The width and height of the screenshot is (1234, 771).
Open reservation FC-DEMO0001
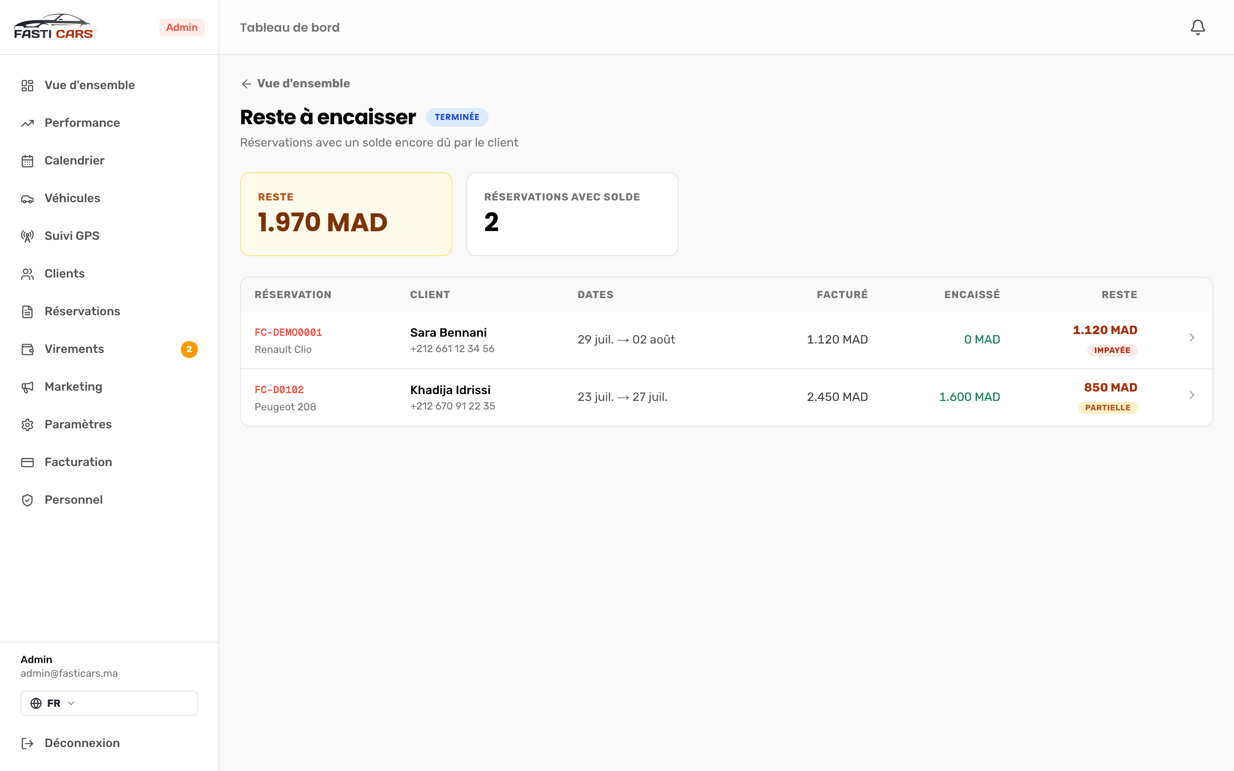point(288,332)
